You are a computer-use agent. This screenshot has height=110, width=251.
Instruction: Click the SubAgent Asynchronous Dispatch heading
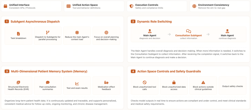35,22
